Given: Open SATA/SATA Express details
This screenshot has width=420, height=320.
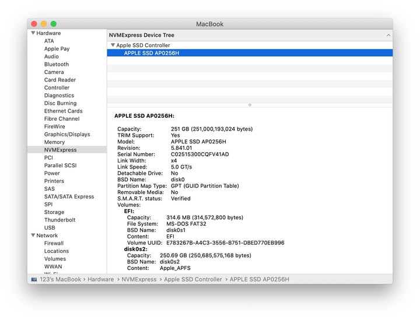Looking at the screenshot, I should click(69, 196).
